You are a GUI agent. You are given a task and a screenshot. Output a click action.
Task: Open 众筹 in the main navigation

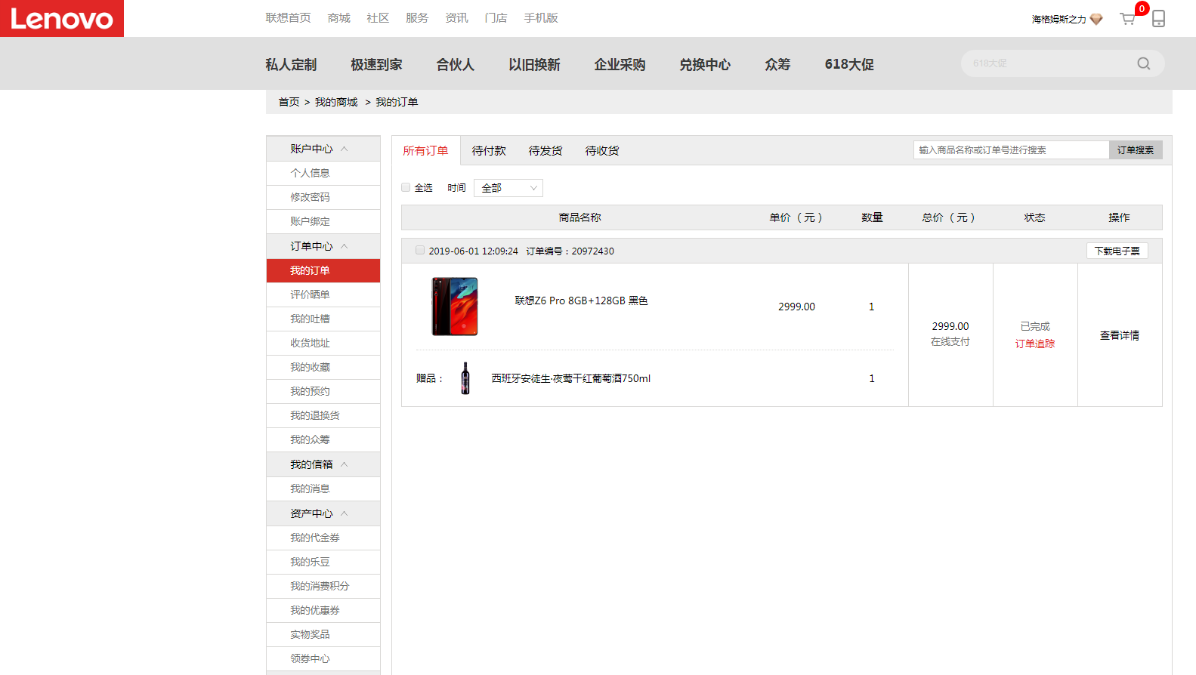777,64
